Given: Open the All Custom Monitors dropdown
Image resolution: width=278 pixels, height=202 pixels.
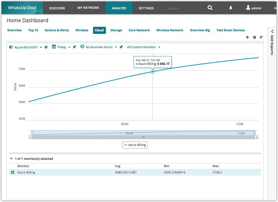Looking at the screenshot, I should click(x=159, y=47).
